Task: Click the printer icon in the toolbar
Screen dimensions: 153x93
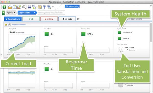Action: (29, 7)
